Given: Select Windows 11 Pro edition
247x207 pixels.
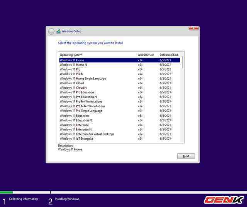Looking at the screenshot, I should point(120,69).
